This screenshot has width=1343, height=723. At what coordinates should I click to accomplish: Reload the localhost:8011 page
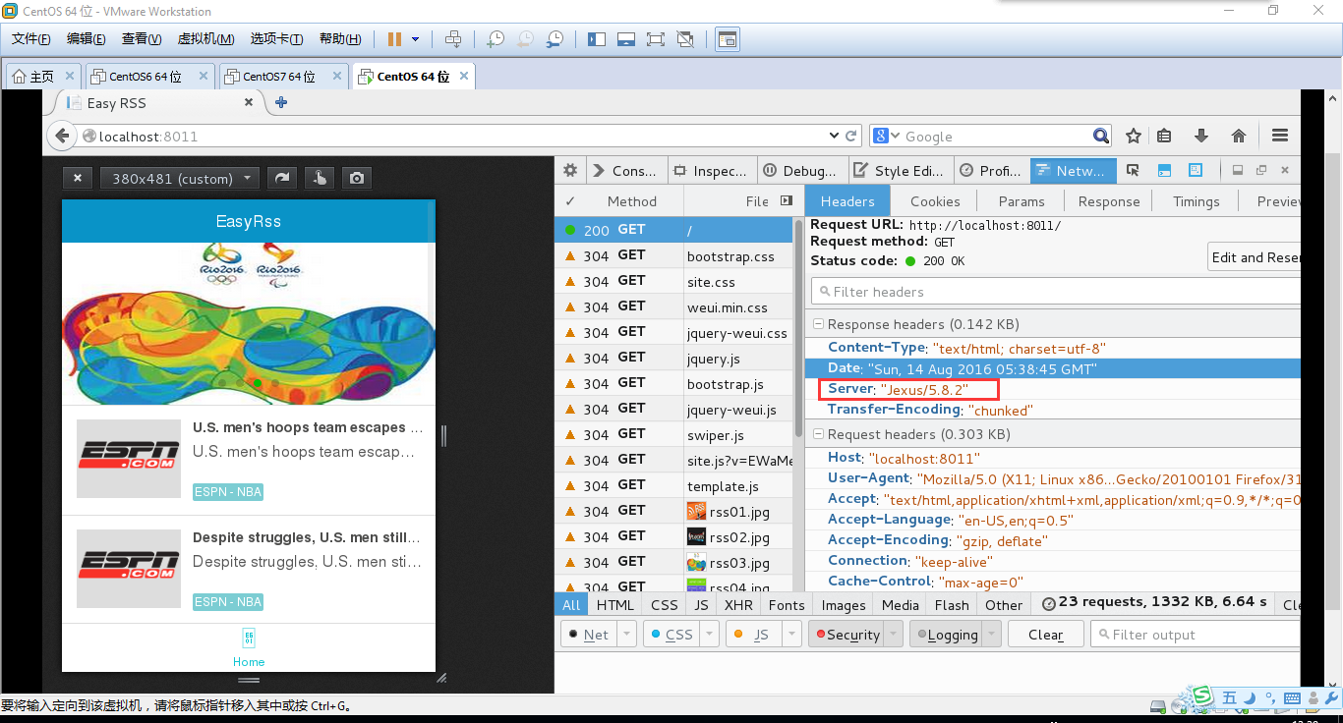click(x=851, y=136)
